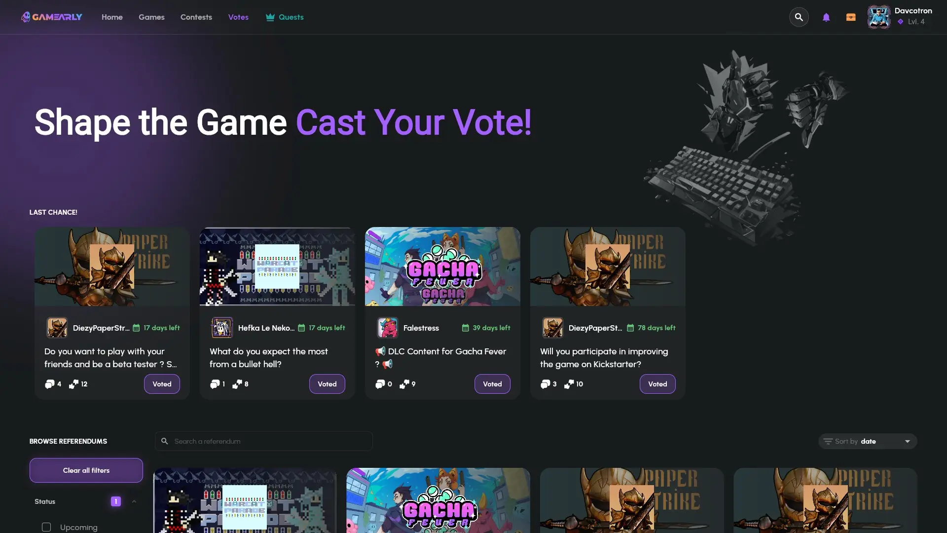Click calendar icon showing 78 days left
Image resolution: width=947 pixels, height=533 pixels.
coord(630,328)
